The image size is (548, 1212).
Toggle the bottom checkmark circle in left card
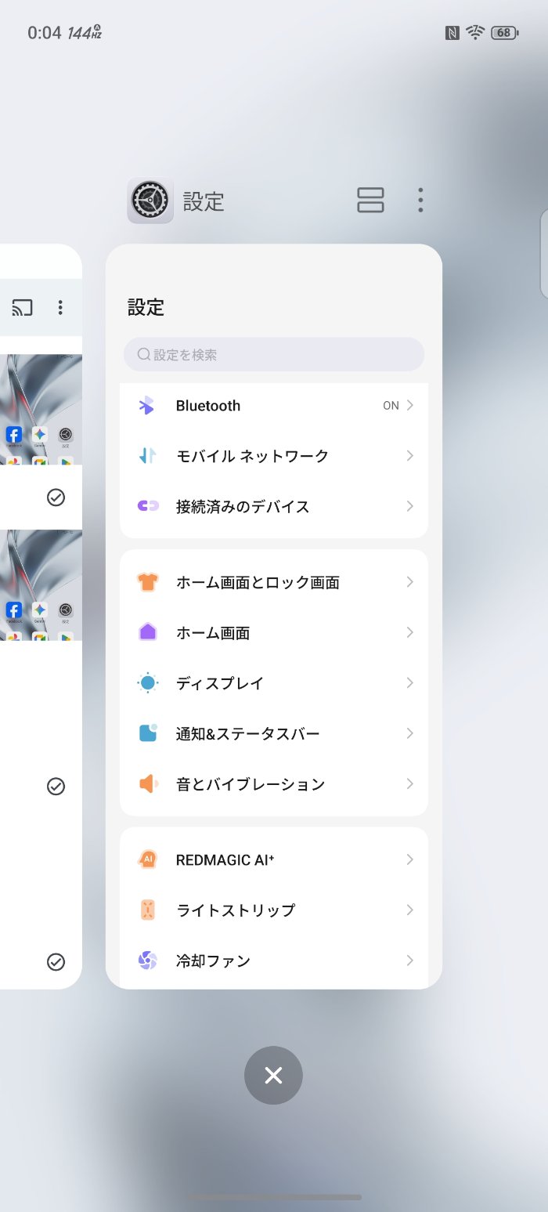[56, 962]
